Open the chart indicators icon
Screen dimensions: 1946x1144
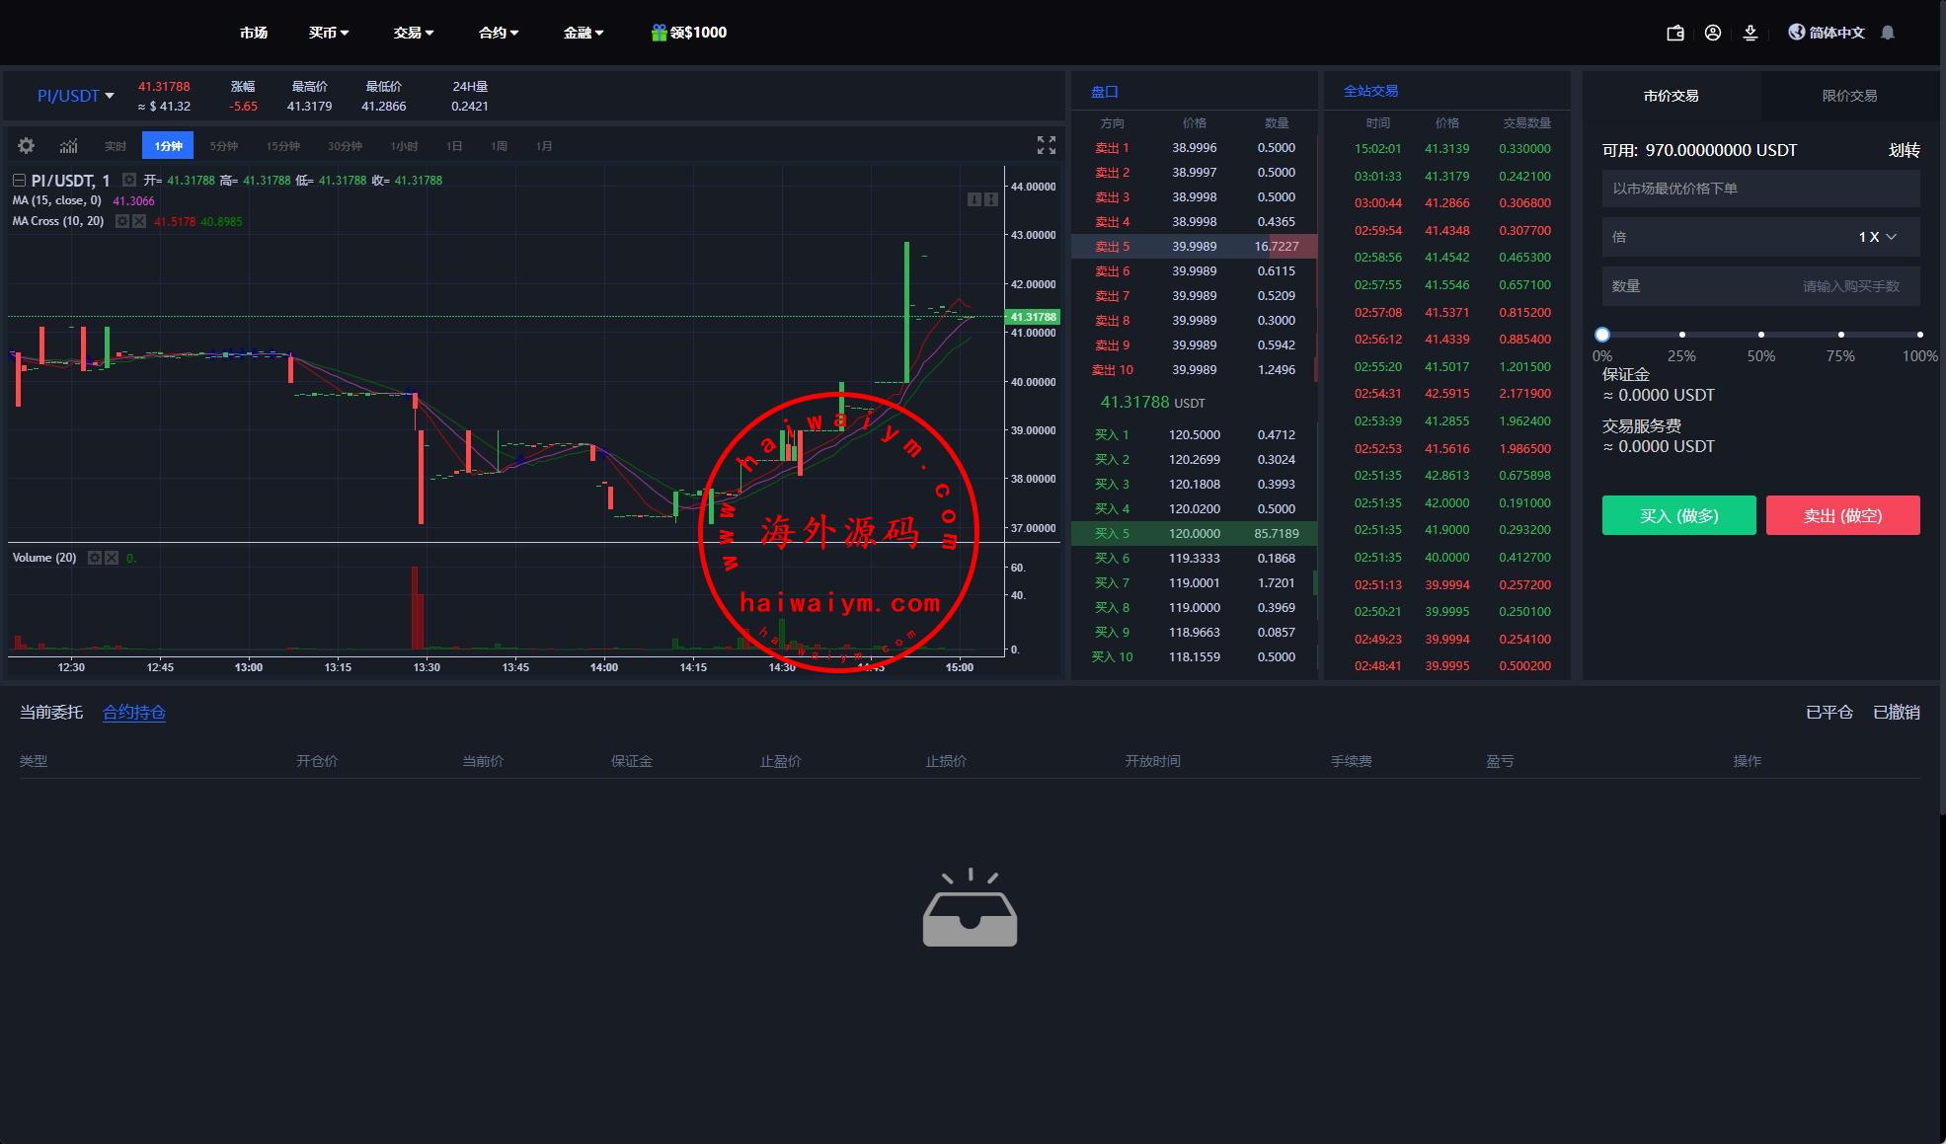pyautogui.click(x=68, y=146)
